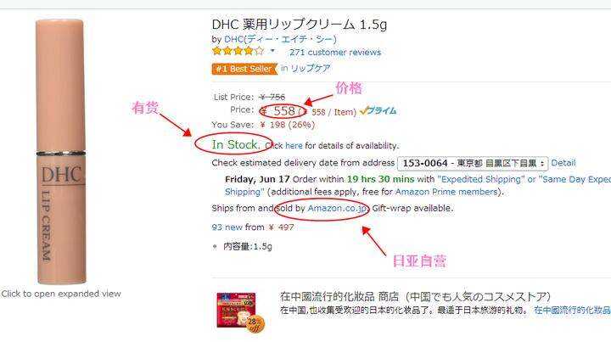Open the delivery address dropdown 153-0064
The image size is (611, 342).
click(473, 163)
